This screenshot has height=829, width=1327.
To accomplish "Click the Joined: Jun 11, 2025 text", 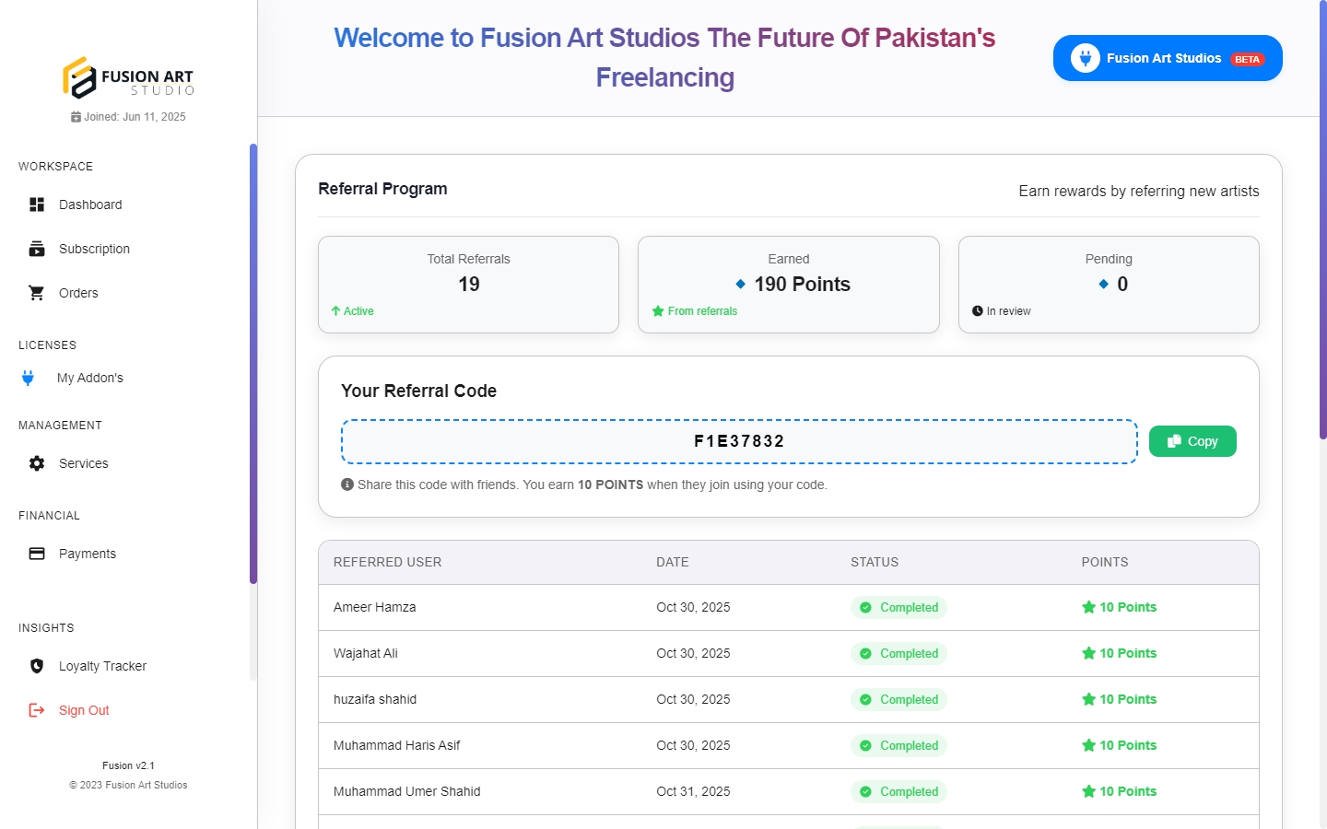I will pyautogui.click(x=135, y=117).
